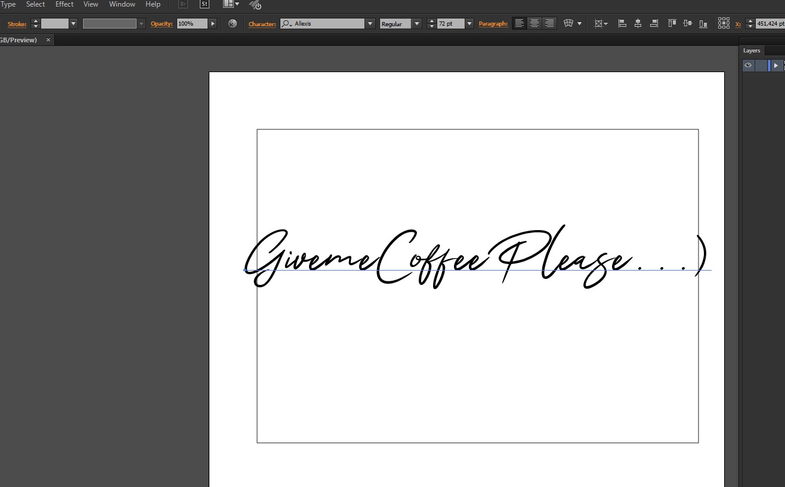This screenshot has height=487, width=785.
Task: Click the 100% opacity field
Action: pos(192,24)
